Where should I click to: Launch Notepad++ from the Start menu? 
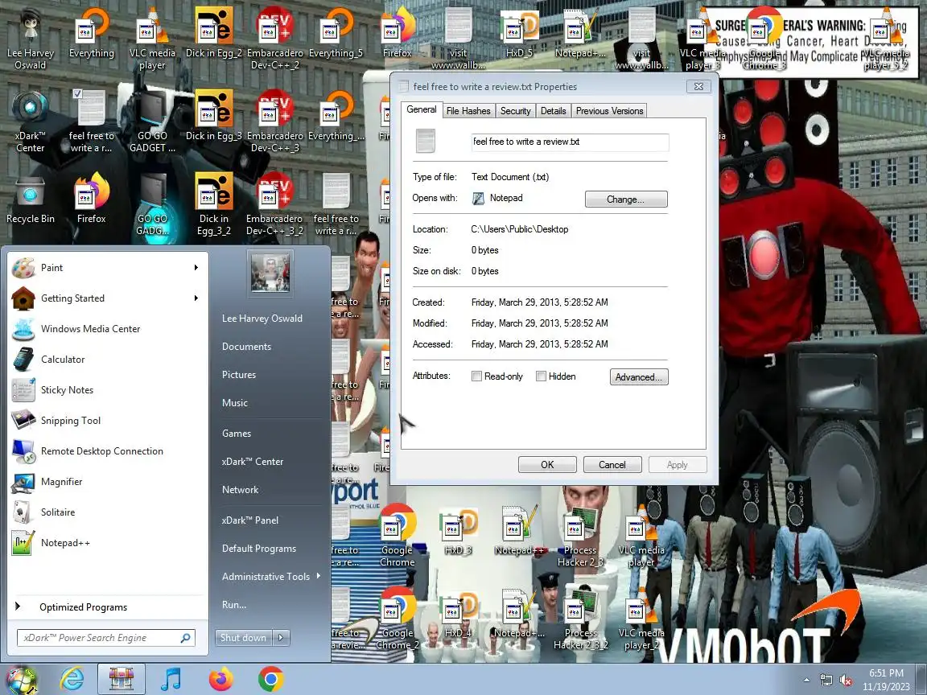tap(106, 542)
